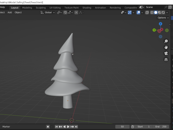The image size is (173, 130).
Task: Switch to Rendered viewport shading
Action: pyautogui.click(x=163, y=13)
